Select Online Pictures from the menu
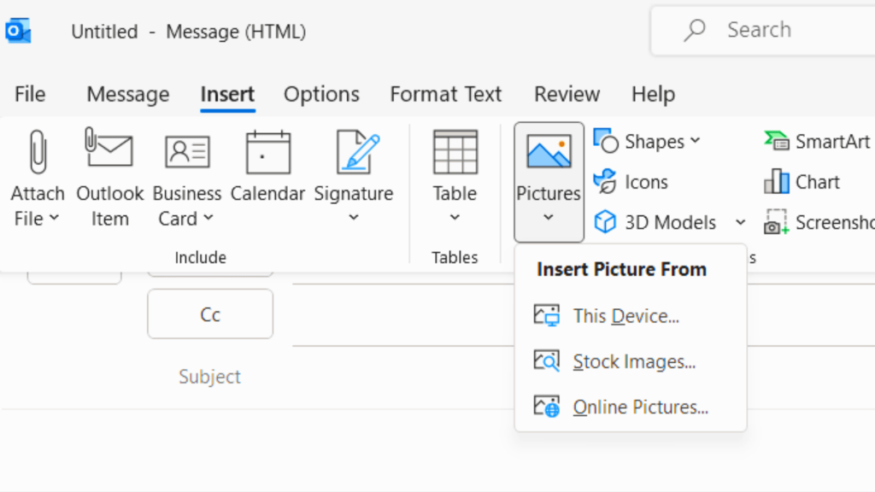The width and height of the screenshot is (875, 492). 641,407
